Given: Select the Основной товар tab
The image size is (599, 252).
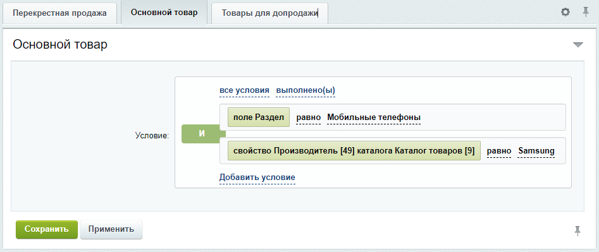Looking at the screenshot, I should 164,13.
